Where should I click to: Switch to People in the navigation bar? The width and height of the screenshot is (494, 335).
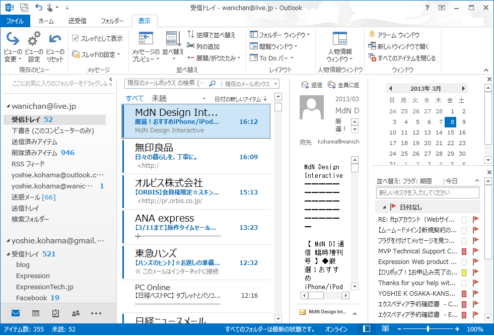(76, 313)
